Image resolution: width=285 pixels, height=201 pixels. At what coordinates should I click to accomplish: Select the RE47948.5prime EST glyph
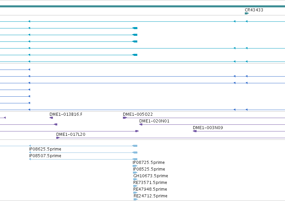tap(135, 193)
